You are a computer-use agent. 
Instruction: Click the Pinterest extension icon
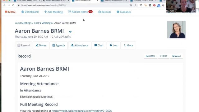154,5
